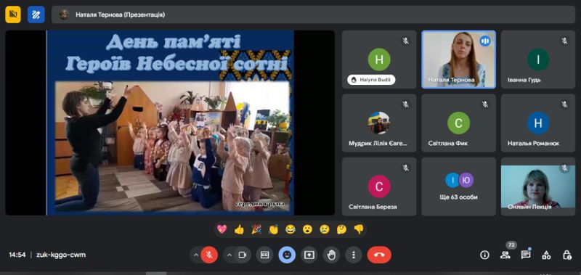Click muted mic icon on Іванна Гудь tile

(565, 41)
